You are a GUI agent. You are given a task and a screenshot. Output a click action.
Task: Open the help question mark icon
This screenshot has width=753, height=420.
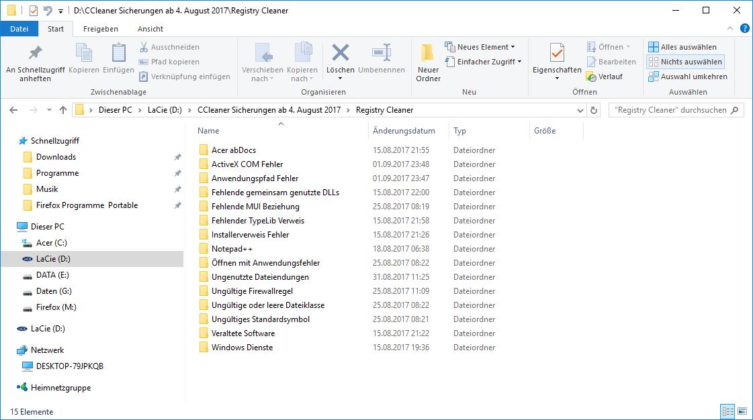point(745,29)
